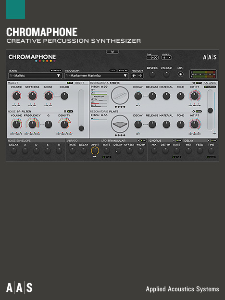
Task: Toggle the Chorus rate Sync switch
Action: click(x=176, y=157)
